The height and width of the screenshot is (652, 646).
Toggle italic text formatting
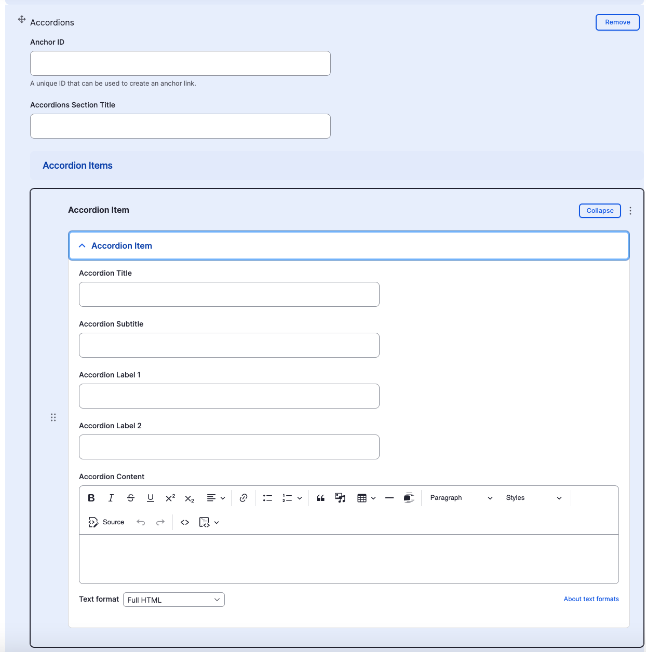(x=111, y=498)
